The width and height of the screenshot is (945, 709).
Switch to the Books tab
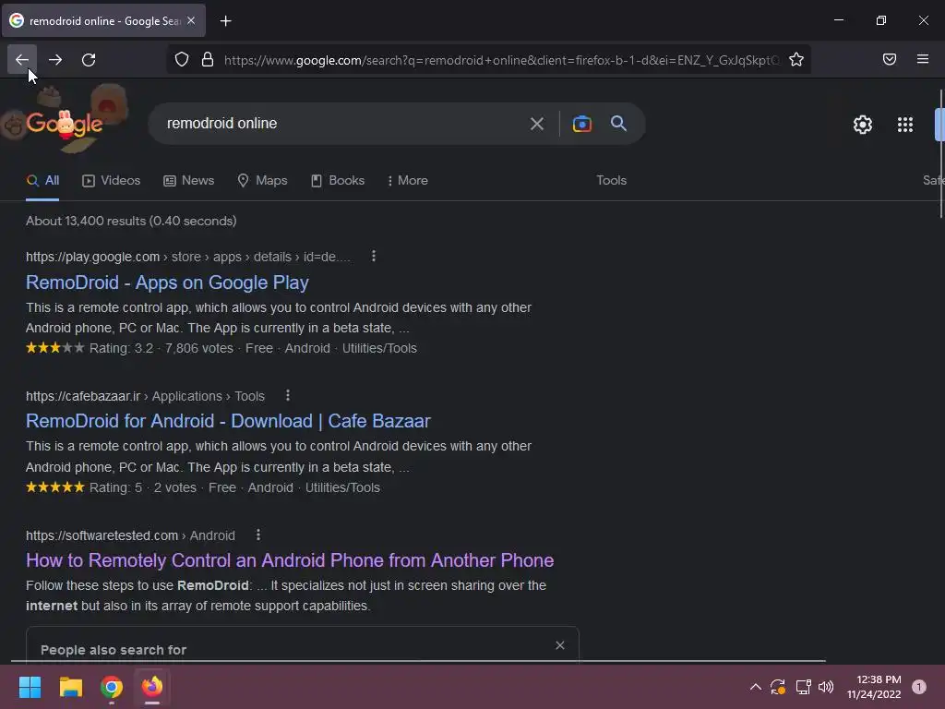pos(338,180)
